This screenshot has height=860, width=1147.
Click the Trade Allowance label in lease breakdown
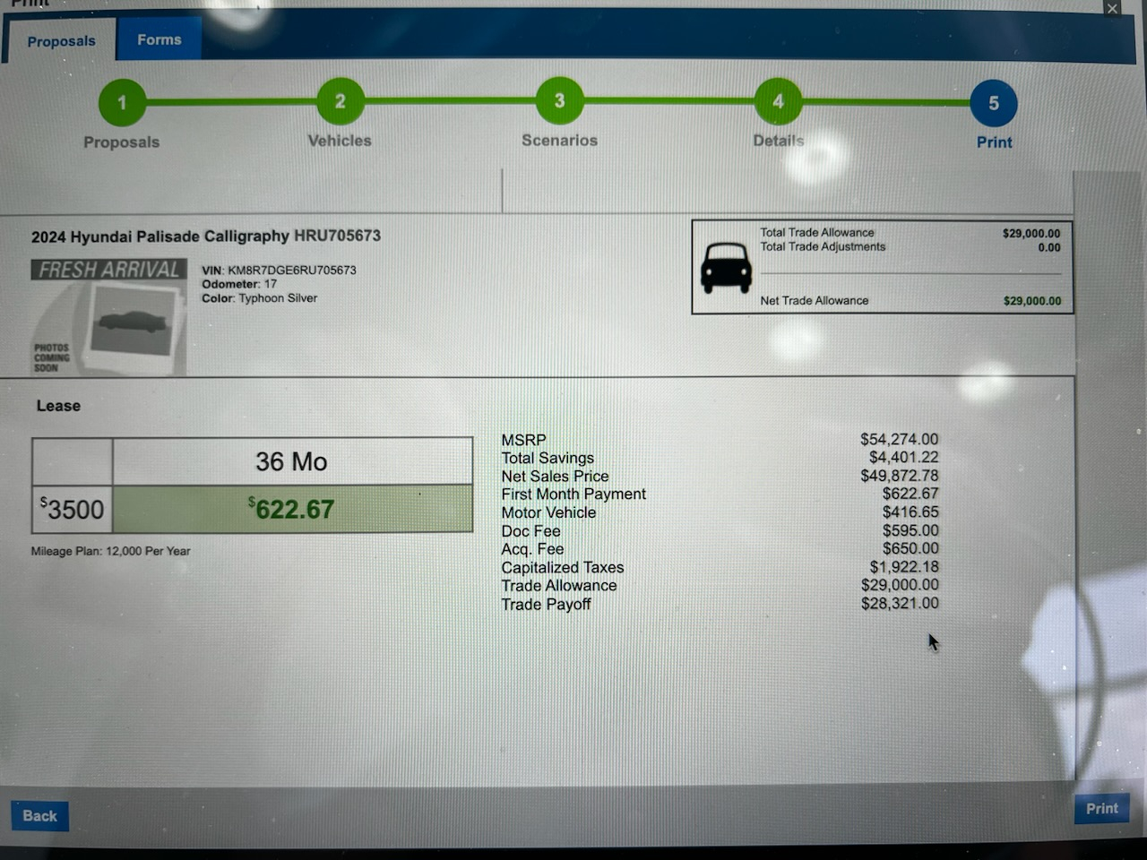[559, 586]
